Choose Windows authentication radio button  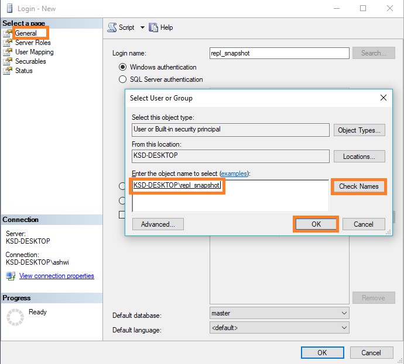point(123,67)
